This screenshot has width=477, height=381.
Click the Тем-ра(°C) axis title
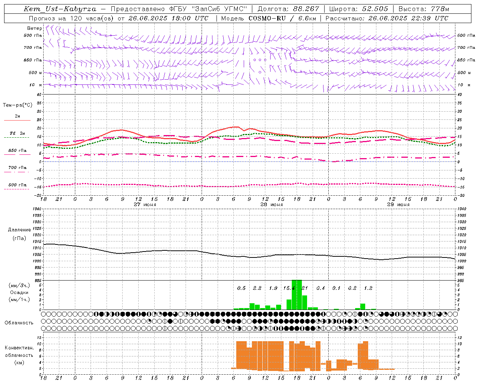[18, 105]
